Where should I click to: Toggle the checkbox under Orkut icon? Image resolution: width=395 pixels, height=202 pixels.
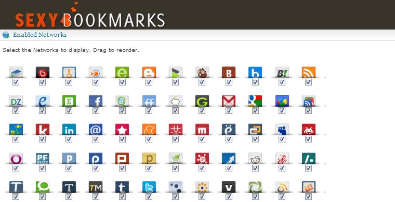(x=16, y=168)
